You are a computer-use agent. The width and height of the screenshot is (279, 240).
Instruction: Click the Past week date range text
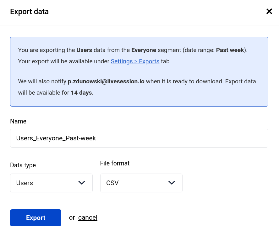coord(230,50)
